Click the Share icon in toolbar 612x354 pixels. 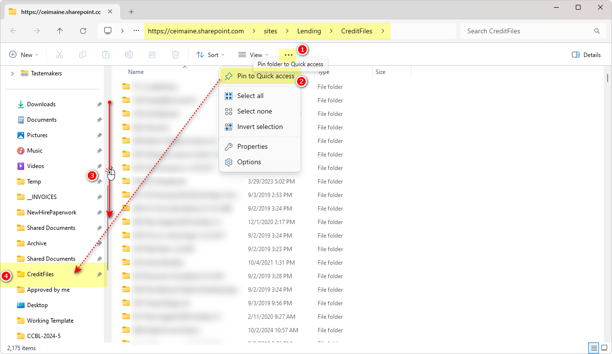click(152, 55)
